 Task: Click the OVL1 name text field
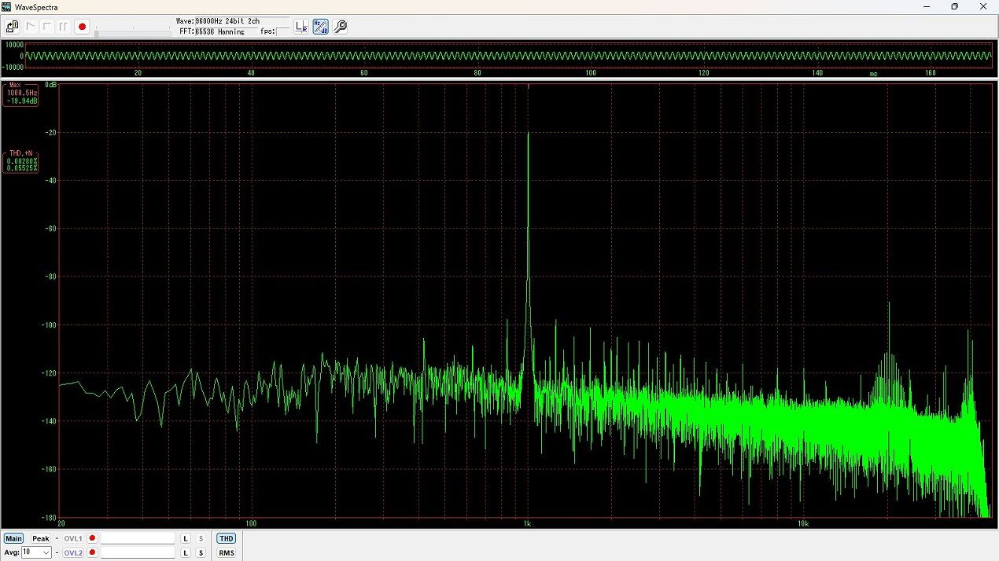coord(138,539)
